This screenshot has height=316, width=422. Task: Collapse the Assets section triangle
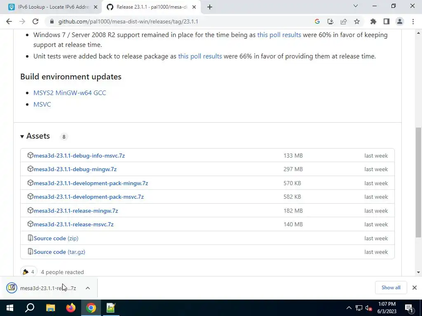[x=22, y=137]
